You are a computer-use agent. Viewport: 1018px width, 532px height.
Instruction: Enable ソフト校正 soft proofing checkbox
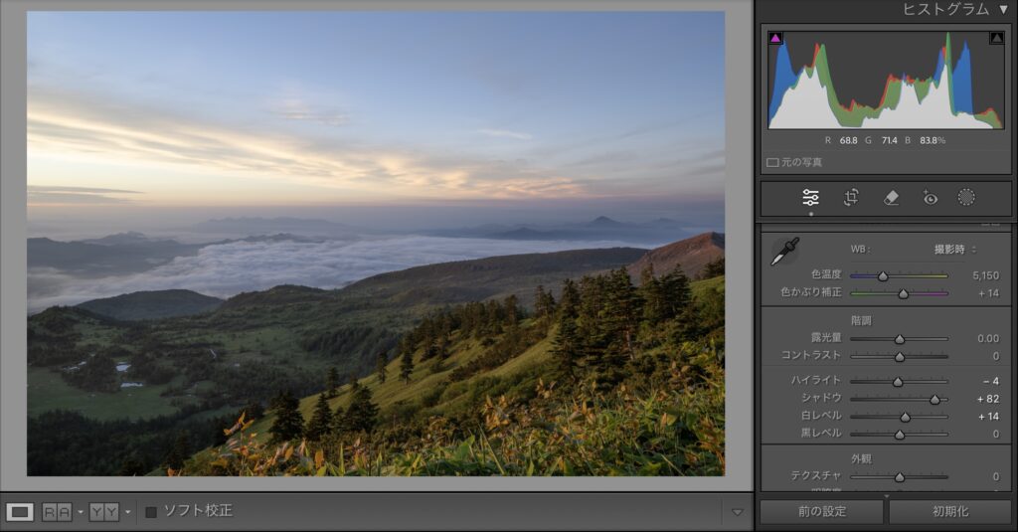[x=151, y=512]
